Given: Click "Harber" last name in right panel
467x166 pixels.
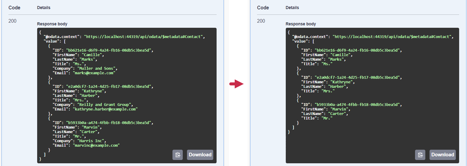Looking at the screenshot, I should 337,87.
